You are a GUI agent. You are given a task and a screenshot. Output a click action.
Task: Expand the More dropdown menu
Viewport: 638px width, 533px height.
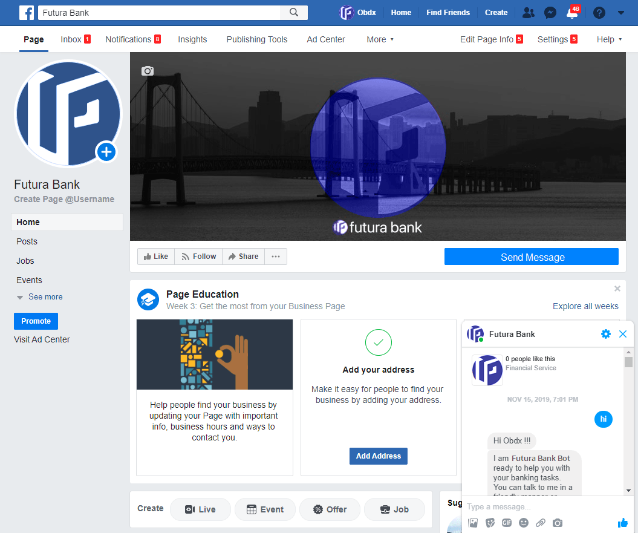point(380,39)
